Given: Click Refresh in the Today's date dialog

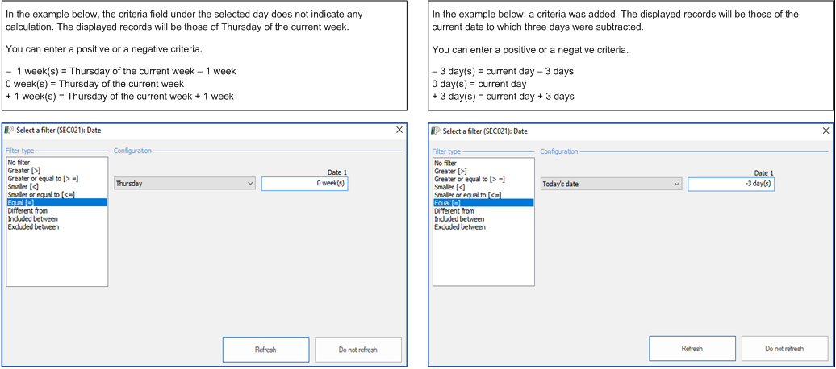Looking at the screenshot, I should point(692,350).
